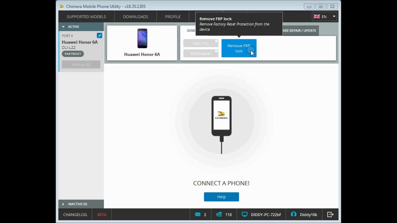Viewport: 397px width, 223px height.
Task: Minimize the Chimera window
Action: pos(309,7)
